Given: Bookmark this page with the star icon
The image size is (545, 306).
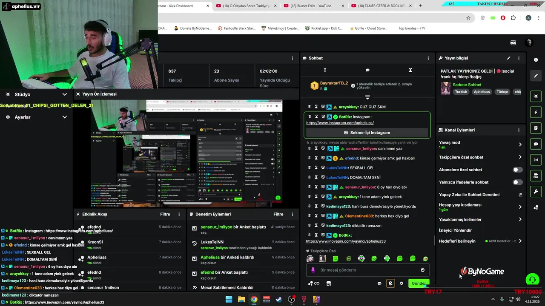Looking at the screenshot, I should 468,18.
